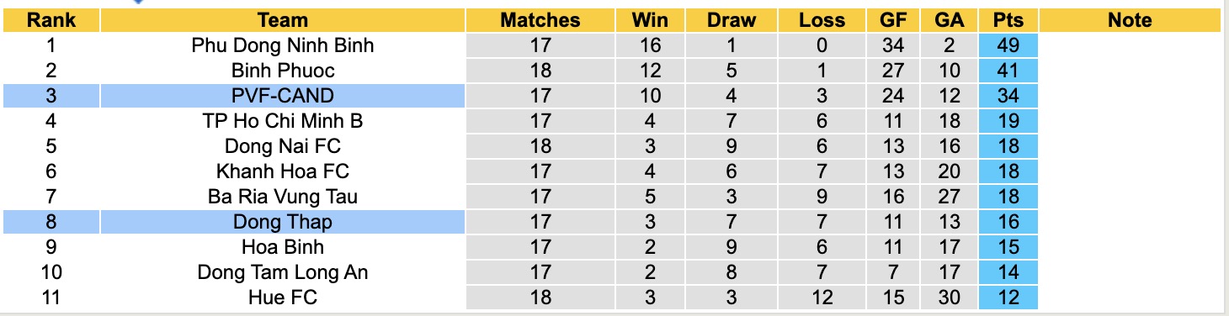Open the Hoa Binh team entry
1229x316 pixels.
point(283,247)
